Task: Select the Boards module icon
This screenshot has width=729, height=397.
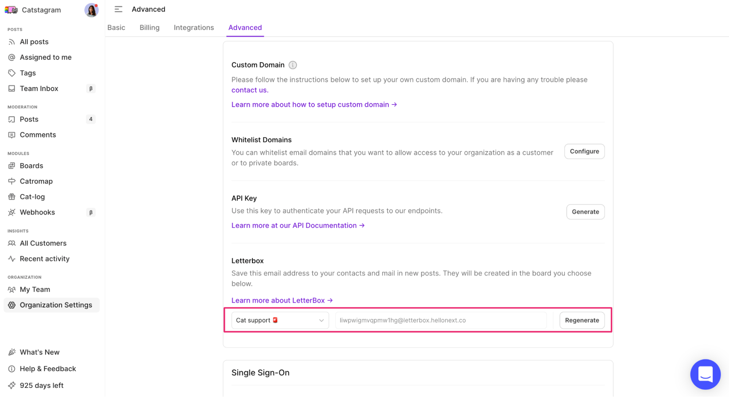Action: point(12,166)
